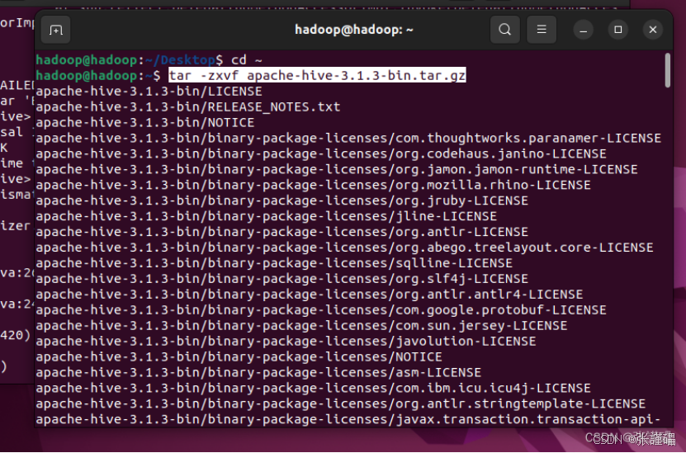The image size is (686, 453).
Task: Open a new terminal tab
Action: 55,30
